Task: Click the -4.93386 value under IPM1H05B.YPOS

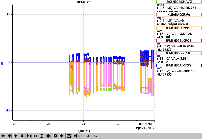Action: click(163, 37)
